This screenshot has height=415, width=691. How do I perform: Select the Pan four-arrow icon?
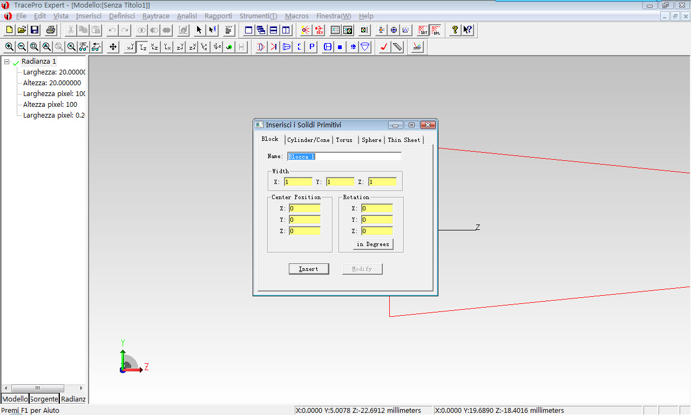pyautogui.click(x=113, y=47)
